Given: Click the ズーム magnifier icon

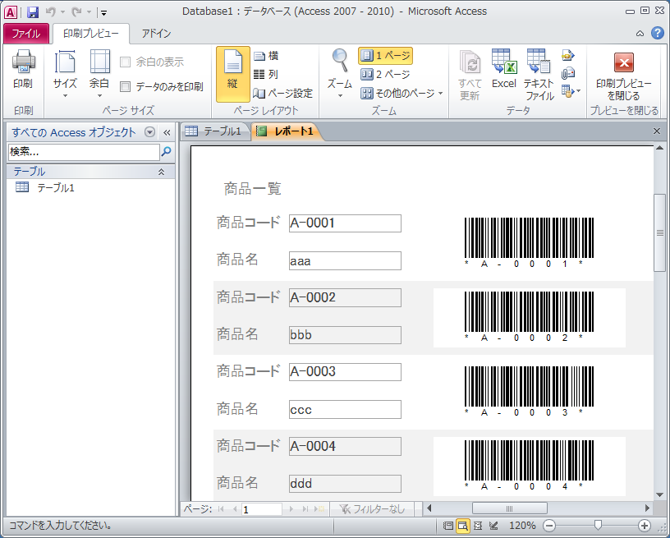Looking at the screenshot, I should 340,60.
